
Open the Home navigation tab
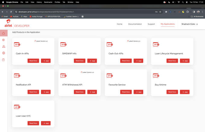(x=119, y=24)
